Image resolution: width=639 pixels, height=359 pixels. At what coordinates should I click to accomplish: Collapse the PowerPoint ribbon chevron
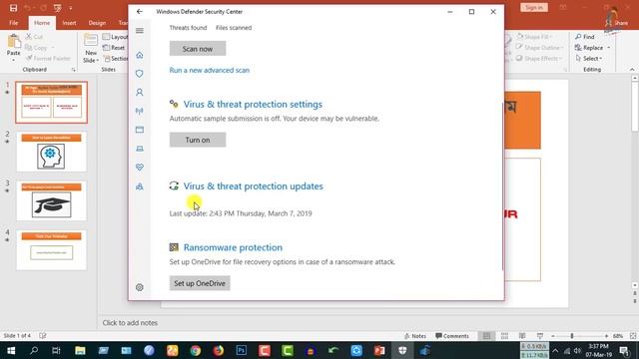(x=632, y=70)
